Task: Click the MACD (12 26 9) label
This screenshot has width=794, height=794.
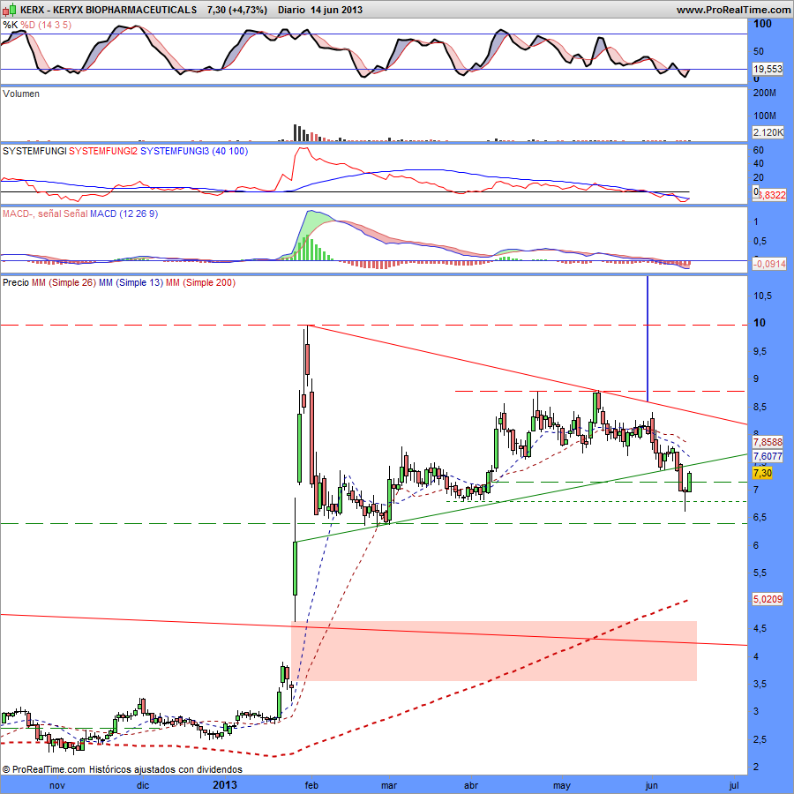Action: pos(124,213)
